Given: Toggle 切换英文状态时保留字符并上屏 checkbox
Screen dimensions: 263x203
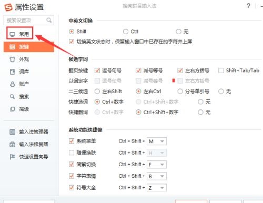Looking at the screenshot, I should 72,42.
